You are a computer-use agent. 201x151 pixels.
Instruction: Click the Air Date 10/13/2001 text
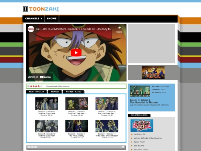161,86
